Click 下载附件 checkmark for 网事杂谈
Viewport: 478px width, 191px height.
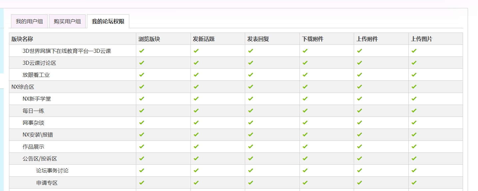[305, 123]
